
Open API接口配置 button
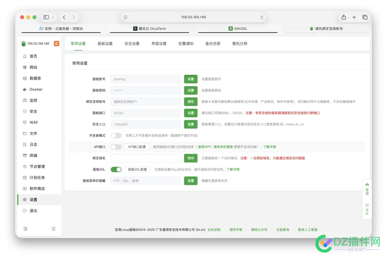point(137,147)
